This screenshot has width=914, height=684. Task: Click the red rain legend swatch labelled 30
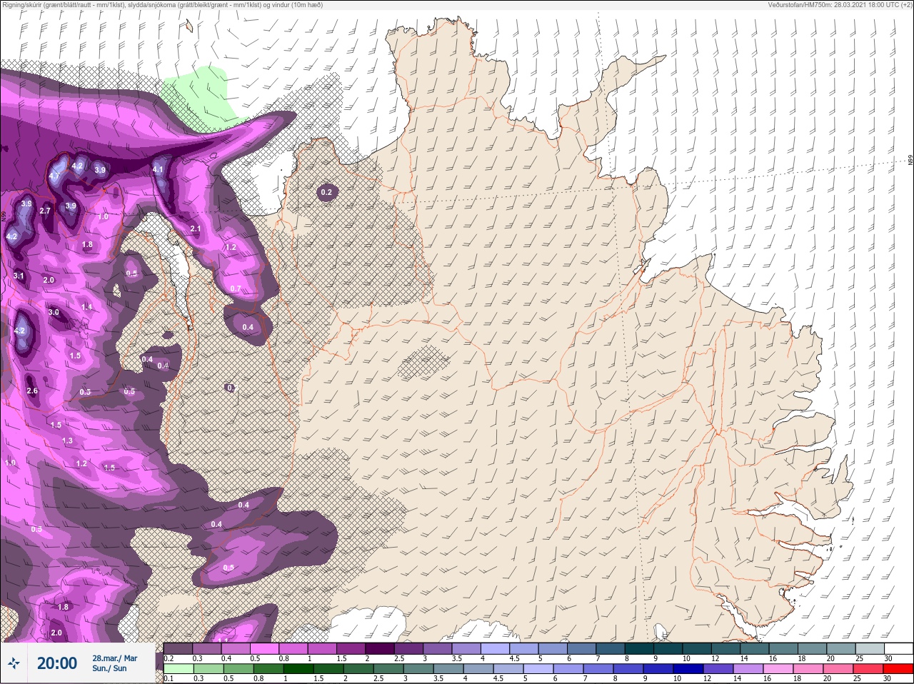coord(898,670)
